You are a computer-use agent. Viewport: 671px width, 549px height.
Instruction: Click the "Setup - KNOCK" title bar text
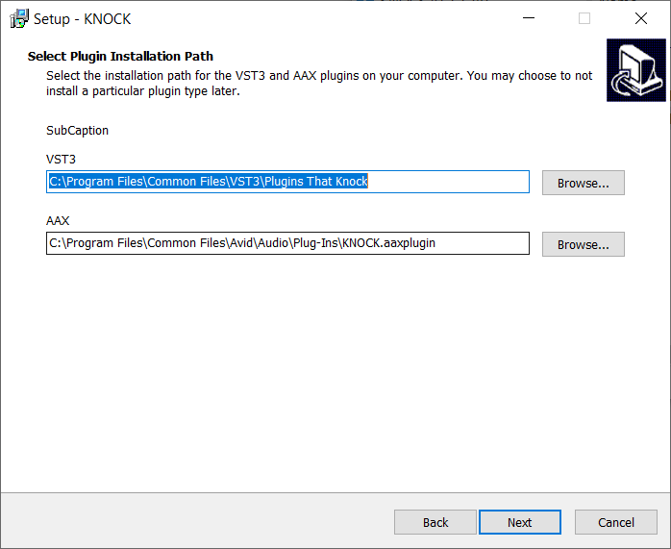click(x=82, y=18)
